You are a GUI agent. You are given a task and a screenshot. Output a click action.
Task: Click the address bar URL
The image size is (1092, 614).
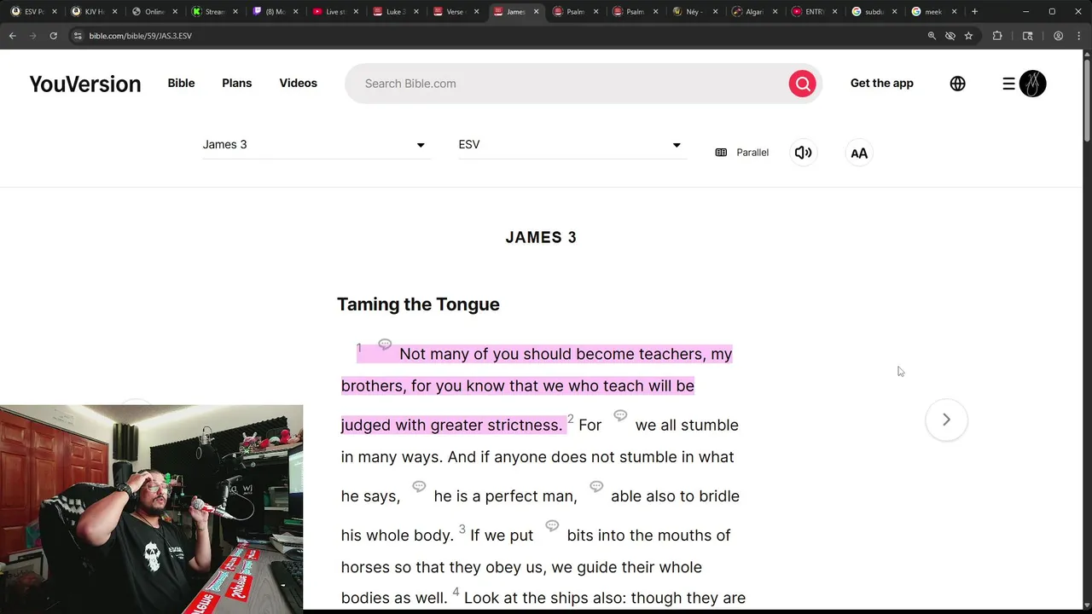click(x=141, y=36)
